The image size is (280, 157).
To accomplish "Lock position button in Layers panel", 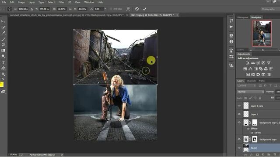I will click(255, 98).
